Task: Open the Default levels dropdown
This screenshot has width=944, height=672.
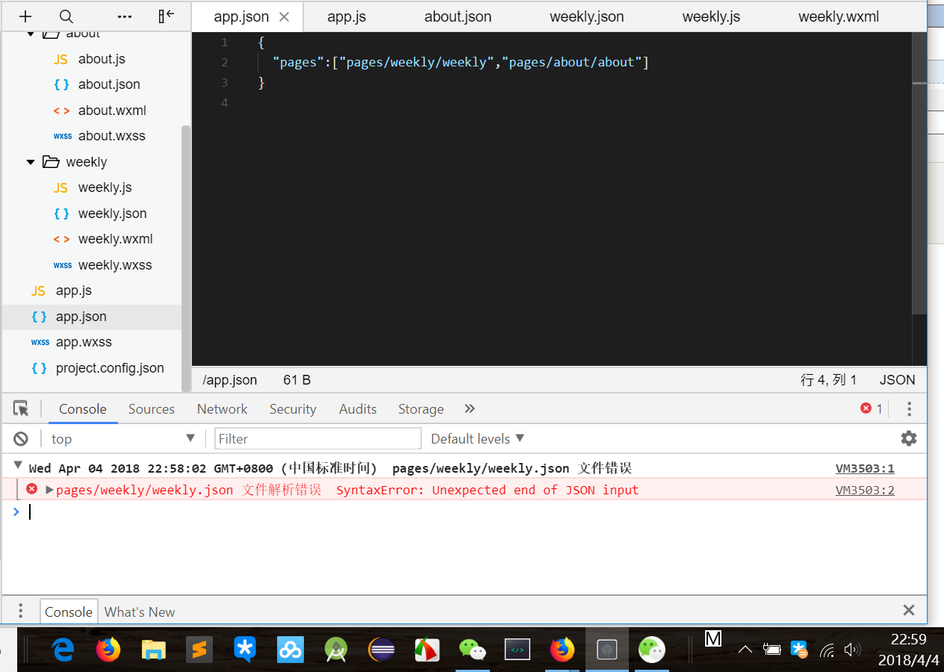Action: (x=478, y=438)
